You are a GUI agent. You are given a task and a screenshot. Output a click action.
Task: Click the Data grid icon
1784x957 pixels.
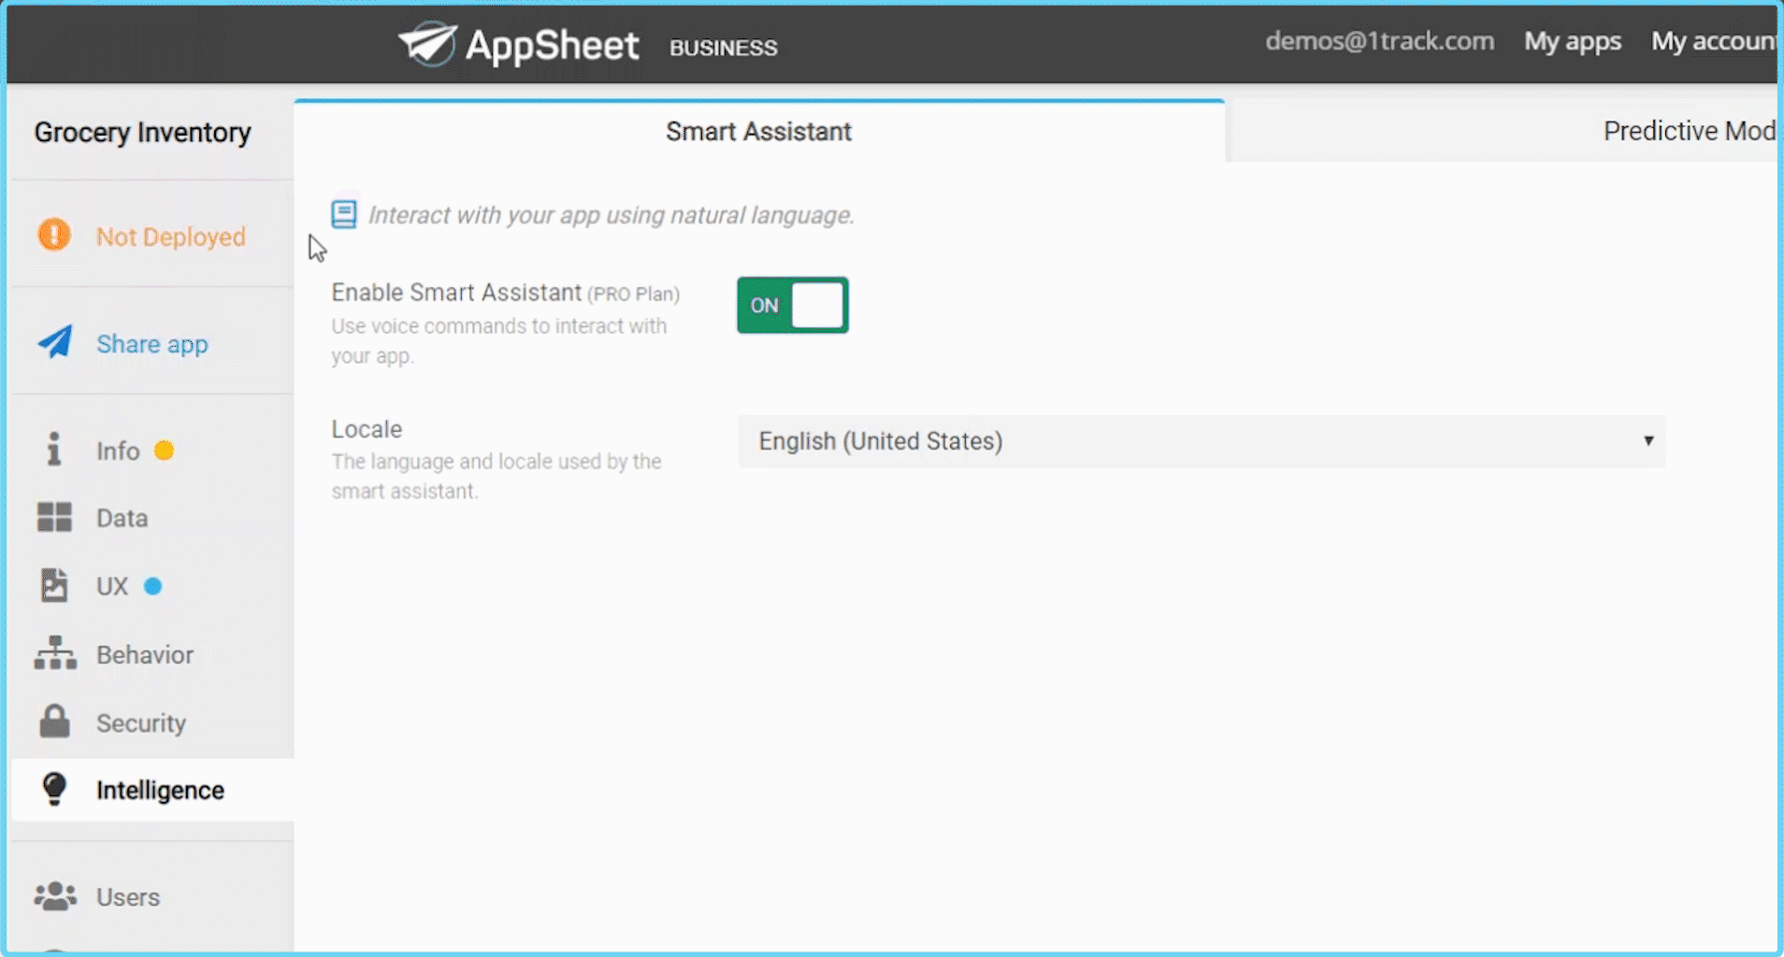pyautogui.click(x=54, y=517)
